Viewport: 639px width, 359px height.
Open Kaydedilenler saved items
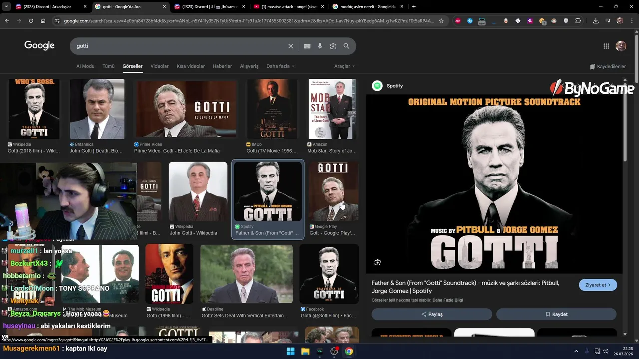608,66
